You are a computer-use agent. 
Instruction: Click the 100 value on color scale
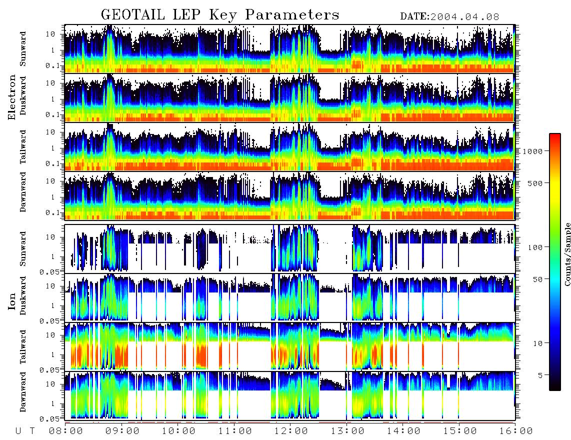pyautogui.click(x=535, y=247)
